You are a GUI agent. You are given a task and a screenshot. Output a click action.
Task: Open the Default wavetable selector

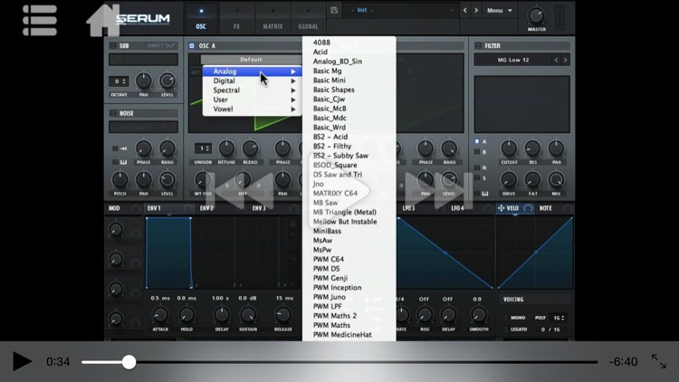pyautogui.click(x=251, y=60)
